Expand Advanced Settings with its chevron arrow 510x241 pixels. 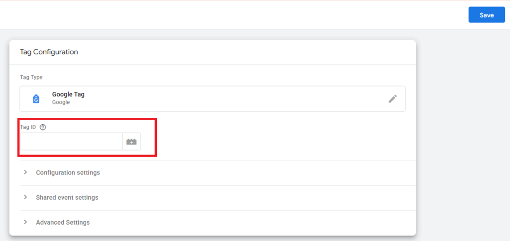click(25, 222)
